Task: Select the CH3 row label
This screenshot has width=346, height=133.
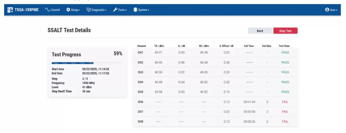Action: click(141, 72)
